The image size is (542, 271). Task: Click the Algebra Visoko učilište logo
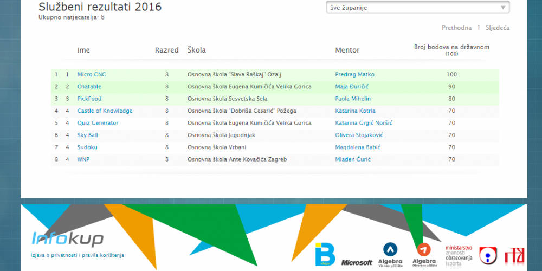point(390,254)
